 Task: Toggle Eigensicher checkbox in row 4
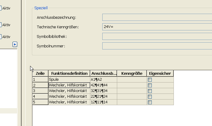tap(150, 97)
